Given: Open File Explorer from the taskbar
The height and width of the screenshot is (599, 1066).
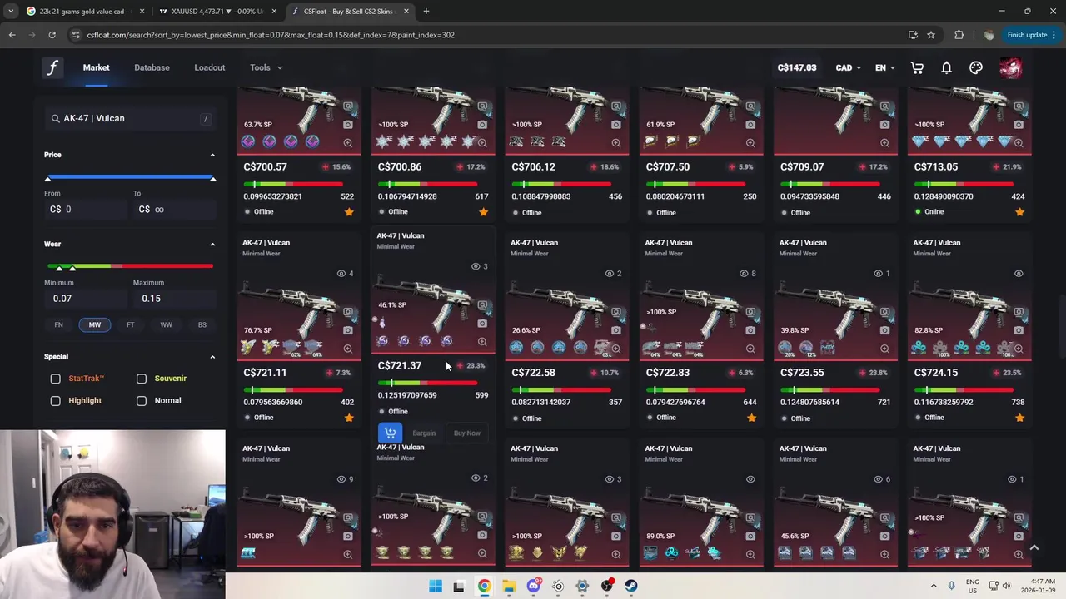Looking at the screenshot, I should click(x=509, y=586).
